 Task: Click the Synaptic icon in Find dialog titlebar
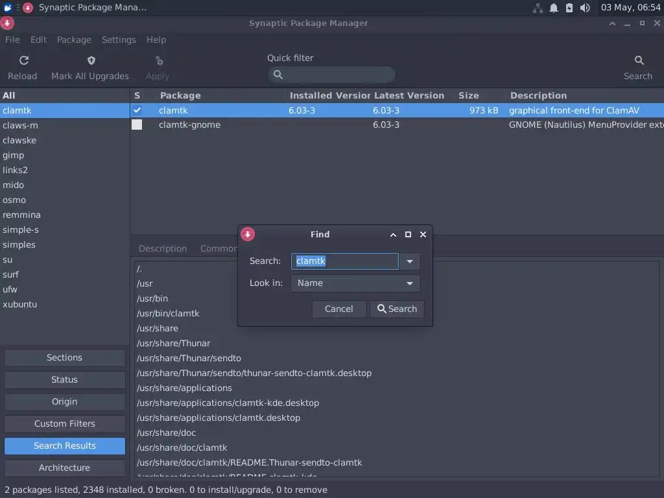point(248,234)
